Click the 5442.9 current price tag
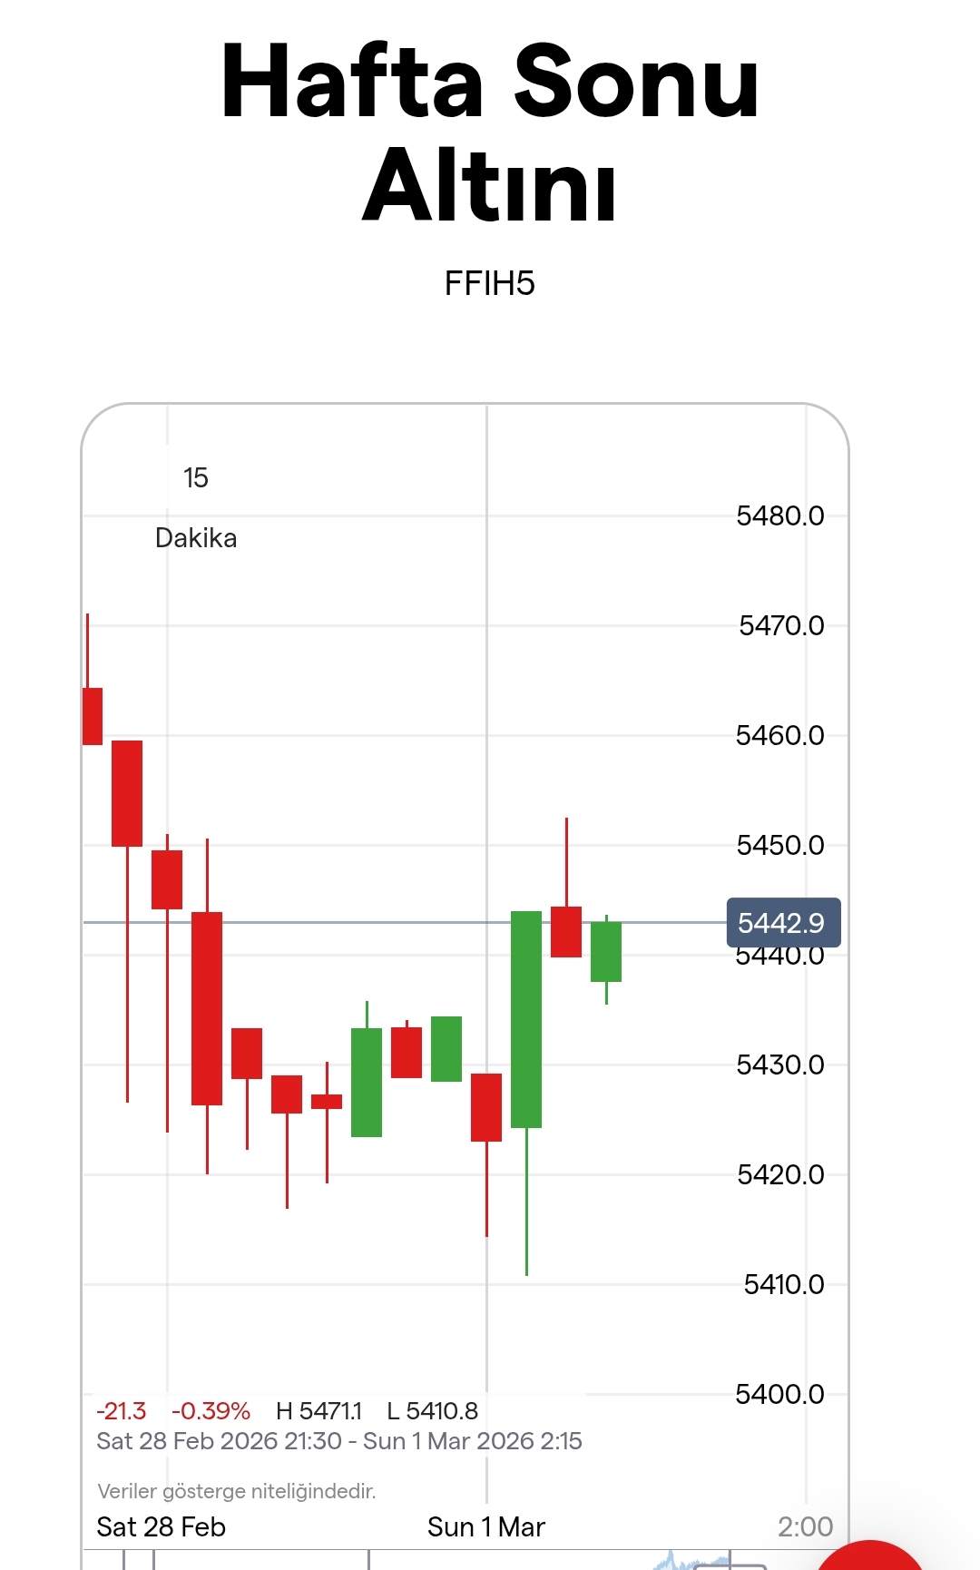This screenshot has height=1570, width=980. tap(783, 923)
